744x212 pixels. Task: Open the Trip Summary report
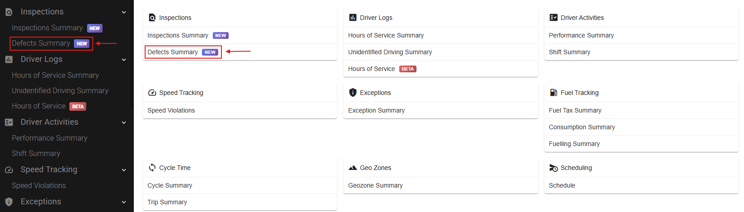tap(167, 202)
